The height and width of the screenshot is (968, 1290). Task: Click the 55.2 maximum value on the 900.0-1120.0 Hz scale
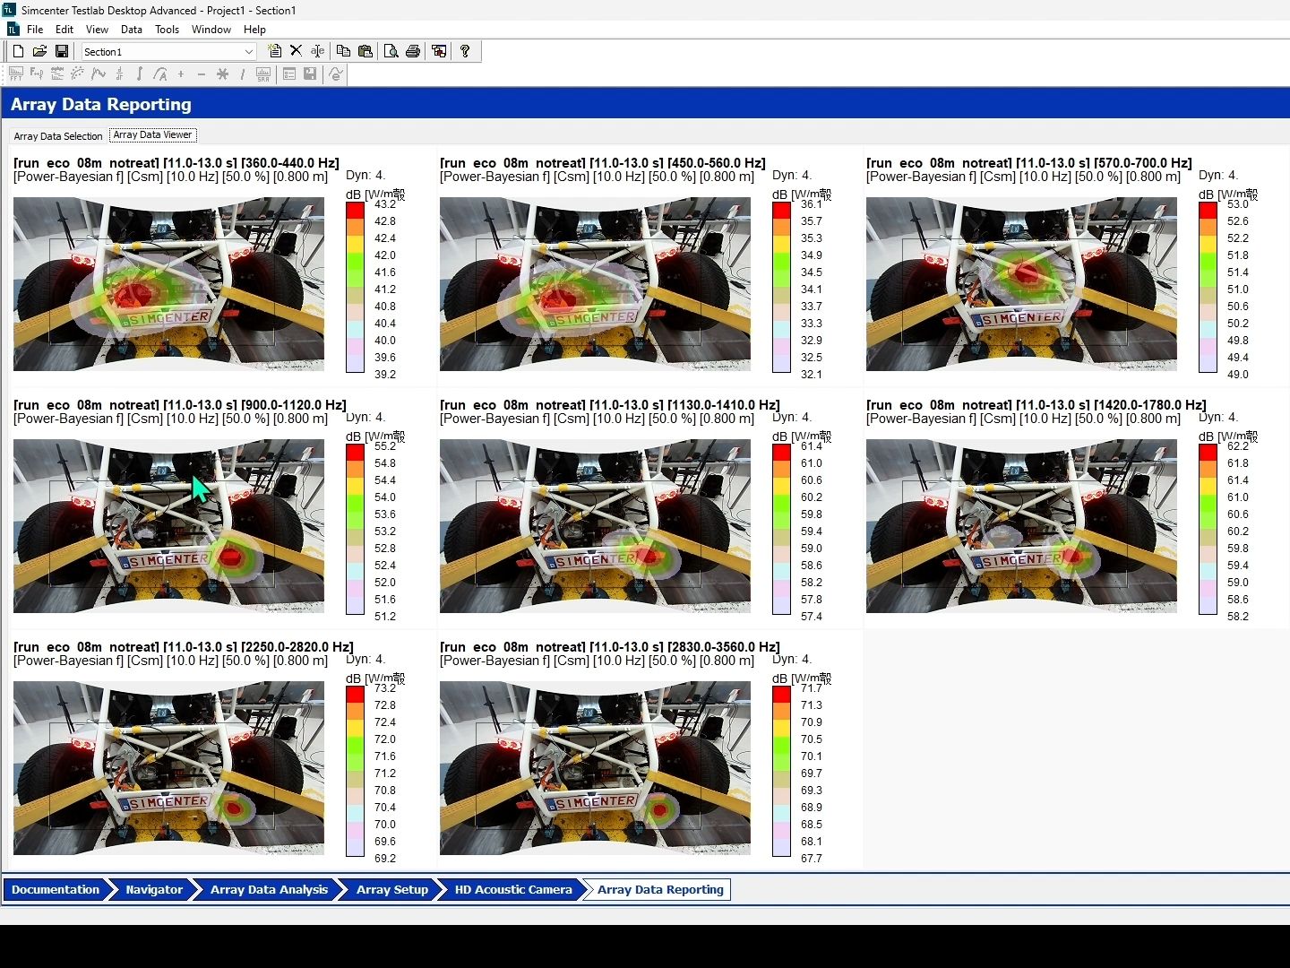click(x=385, y=446)
